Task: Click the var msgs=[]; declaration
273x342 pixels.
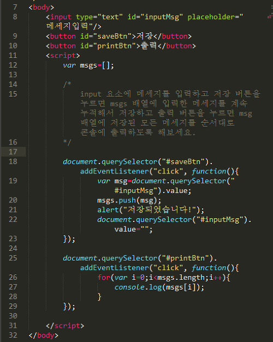Action: [88, 65]
